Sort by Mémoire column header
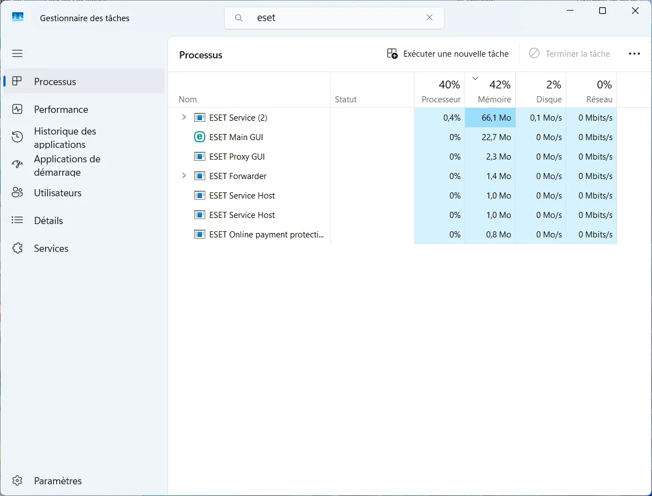The image size is (652, 496). click(490, 90)
